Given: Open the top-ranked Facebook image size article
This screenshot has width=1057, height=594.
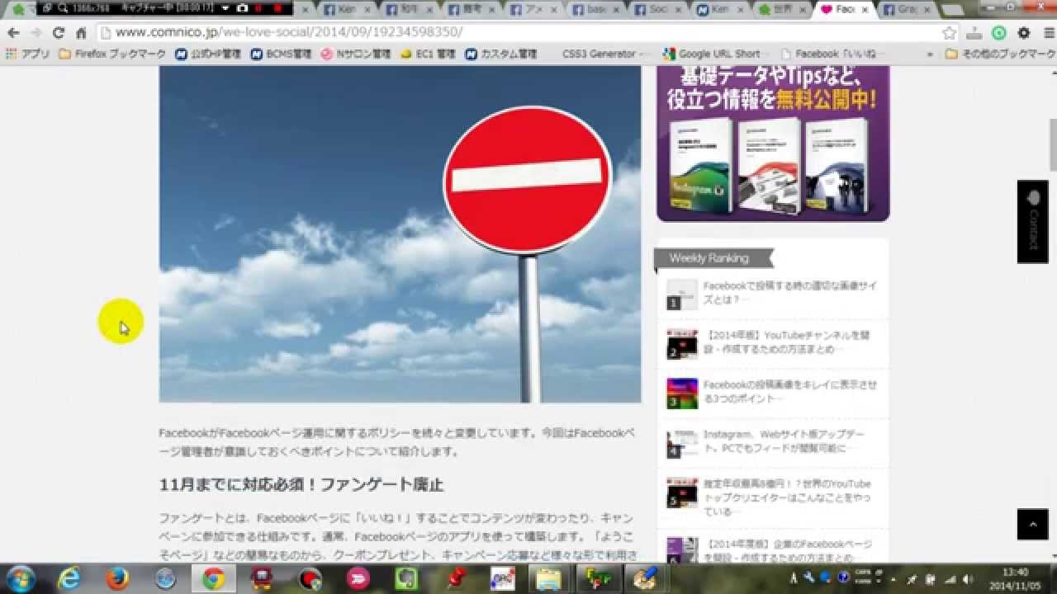Looking at the screenshot, I should coord(789,293).
